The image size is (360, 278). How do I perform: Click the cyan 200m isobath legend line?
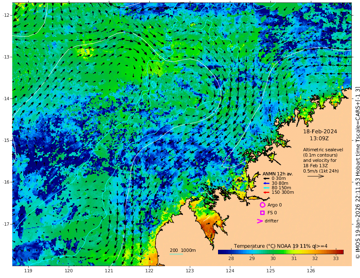[176, 254]
